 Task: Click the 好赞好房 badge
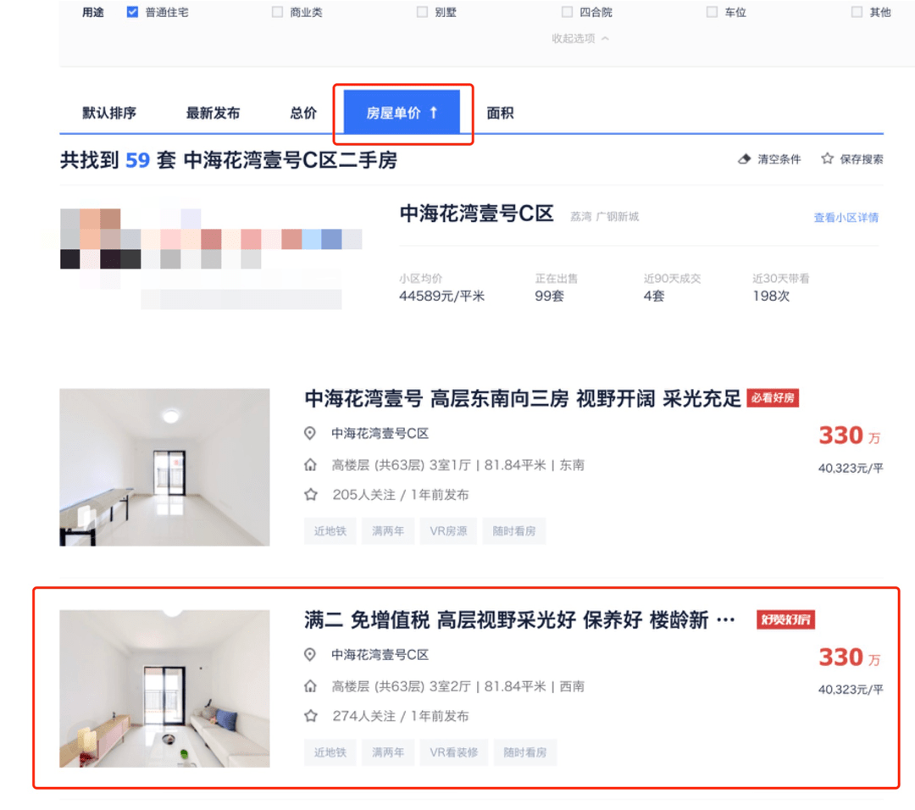click(x=785, y=619)
